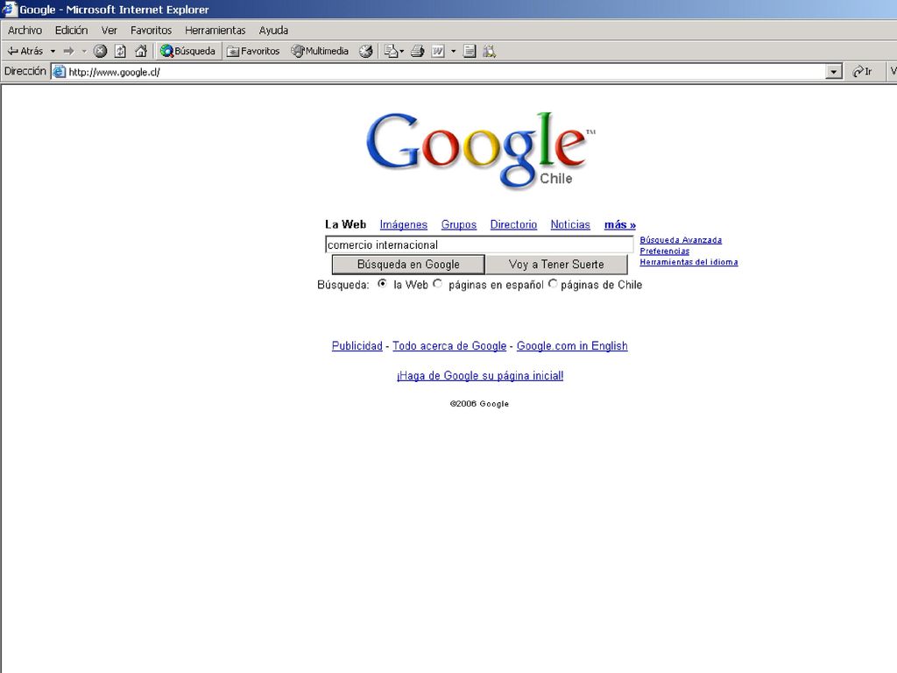The width and height of the screenshot is (897, 673).
Task: Open the Herramientas menu
Action: click(x=215, y=31)
